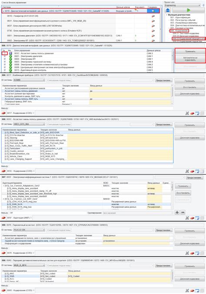Click grid icon in 003C panel footer

[202, 171]
